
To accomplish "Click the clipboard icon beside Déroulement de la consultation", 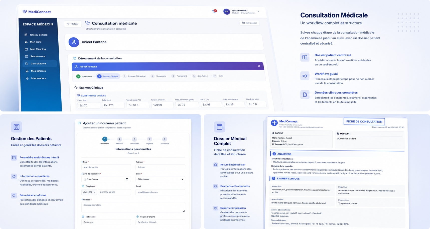I will (75, 58).
